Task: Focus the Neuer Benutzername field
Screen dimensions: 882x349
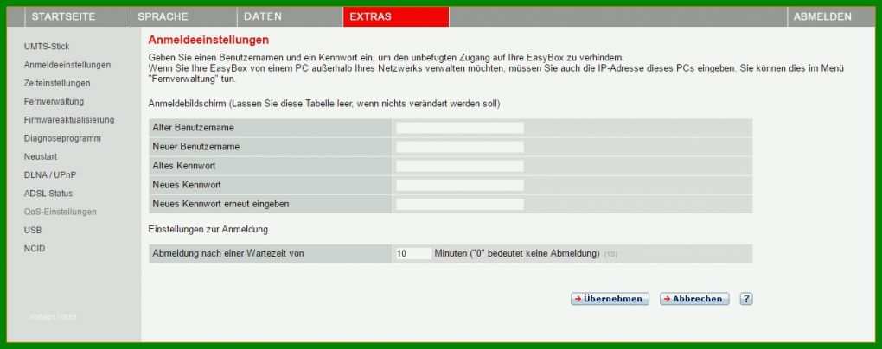Action: pyautogui.click(x=459, y=147)
